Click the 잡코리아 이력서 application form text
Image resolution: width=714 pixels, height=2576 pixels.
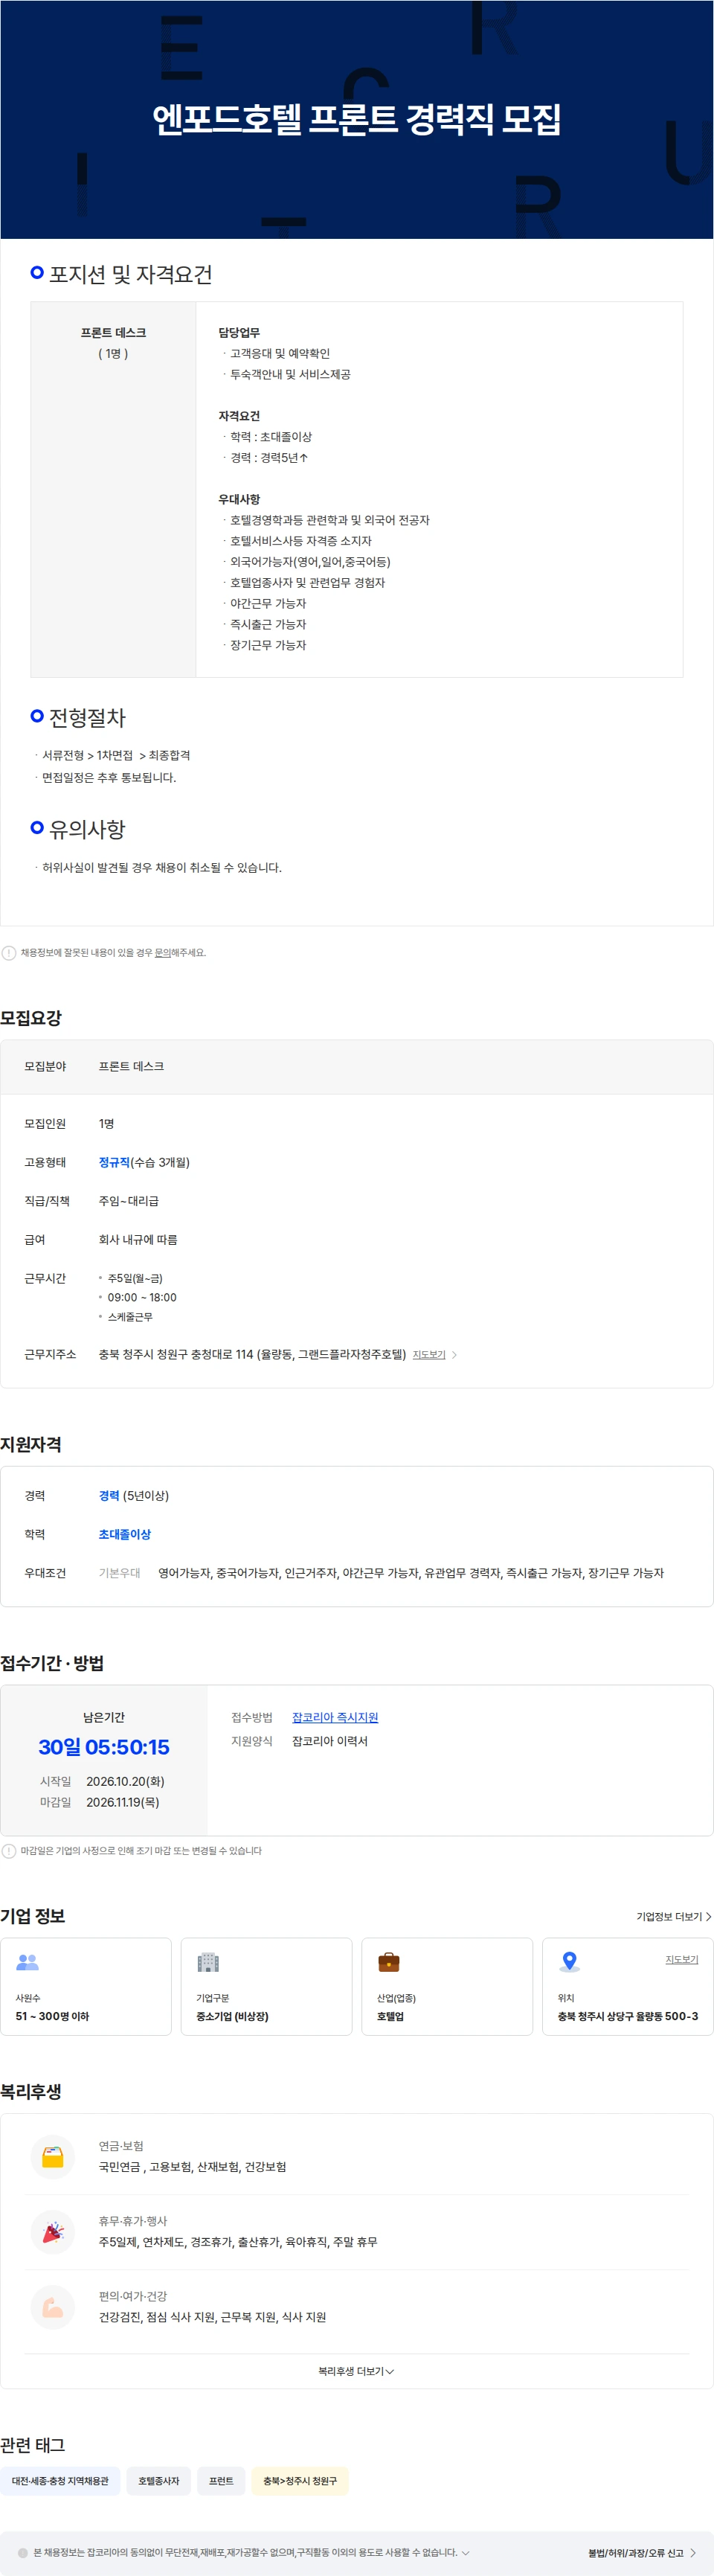pos(330,1741)
